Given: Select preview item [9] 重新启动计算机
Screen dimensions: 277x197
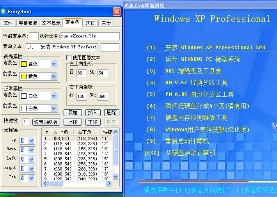Looking at the screenshot, I should [178, 141].
